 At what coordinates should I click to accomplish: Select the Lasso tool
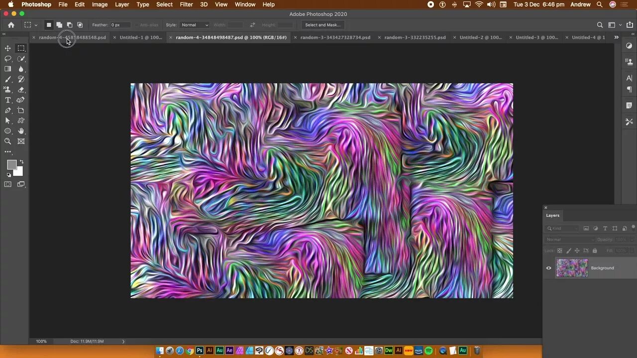pos(7,58)
